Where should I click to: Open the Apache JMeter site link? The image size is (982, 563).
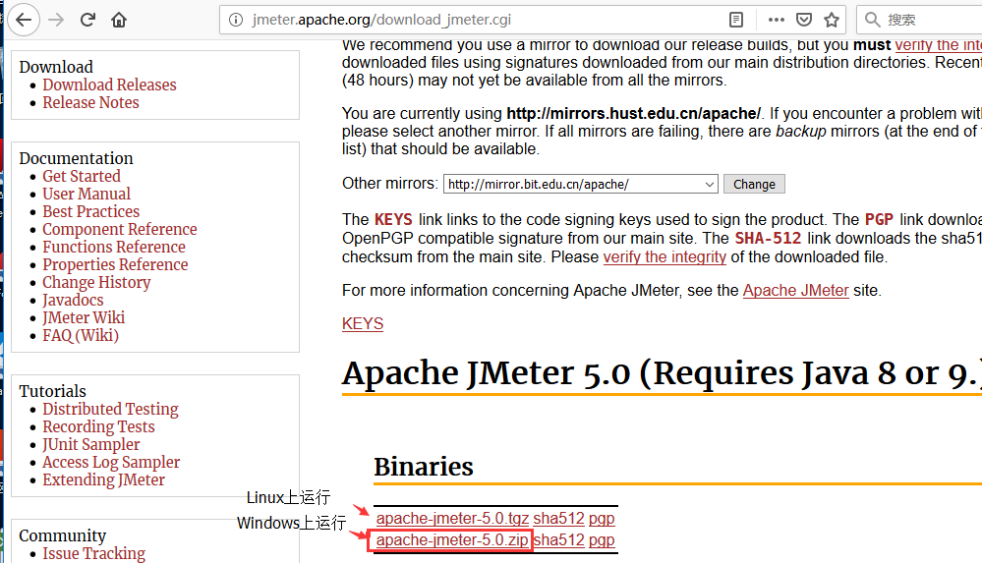pos(795,290)
